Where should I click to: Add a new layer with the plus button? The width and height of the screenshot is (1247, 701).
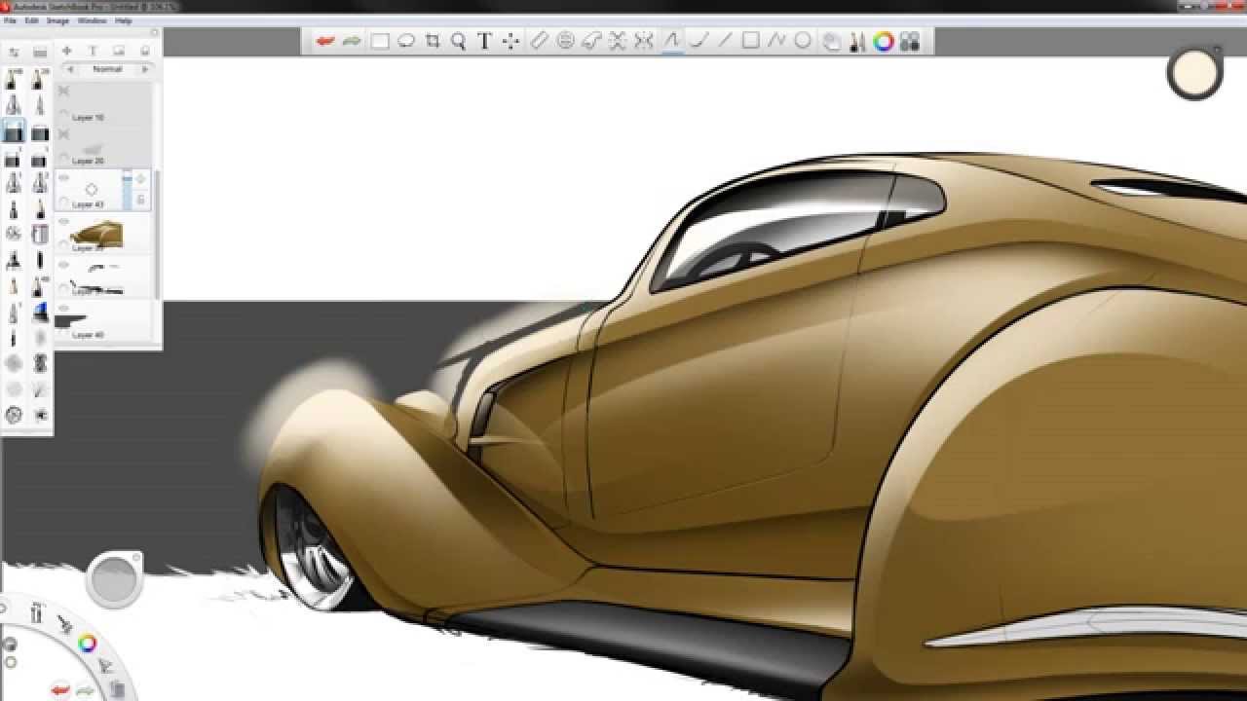click(66, 50)
